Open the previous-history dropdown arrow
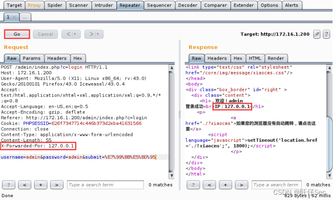 (75, 34)
